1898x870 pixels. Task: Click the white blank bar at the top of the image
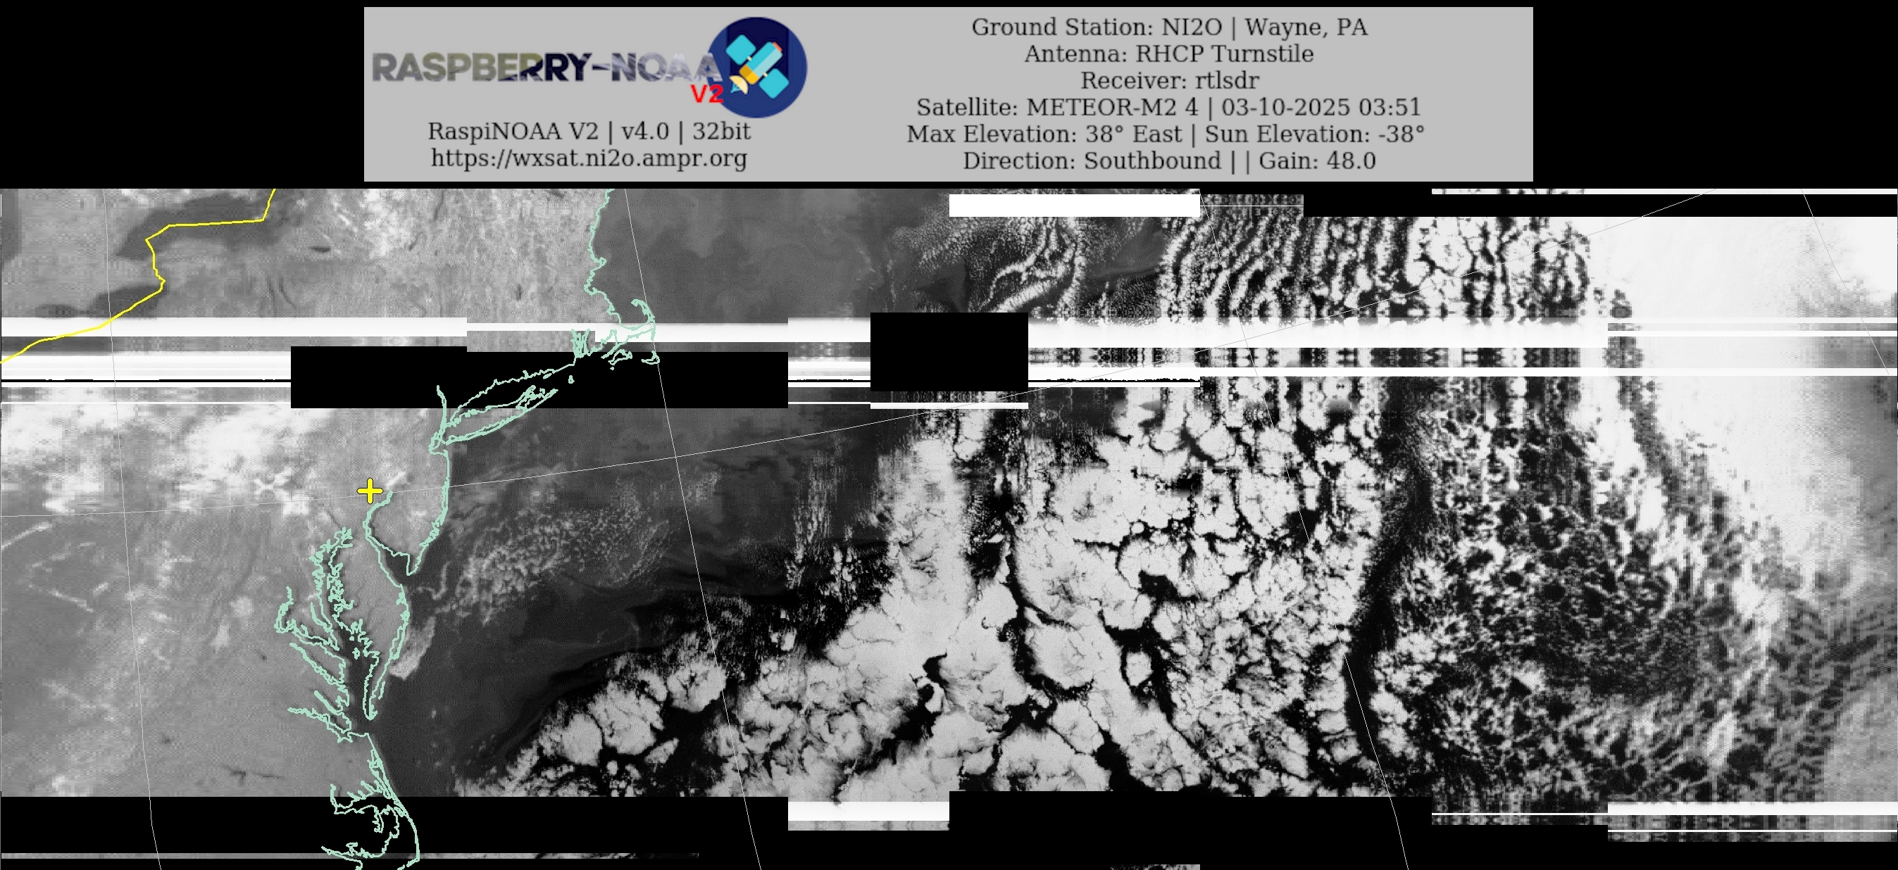1073,206
